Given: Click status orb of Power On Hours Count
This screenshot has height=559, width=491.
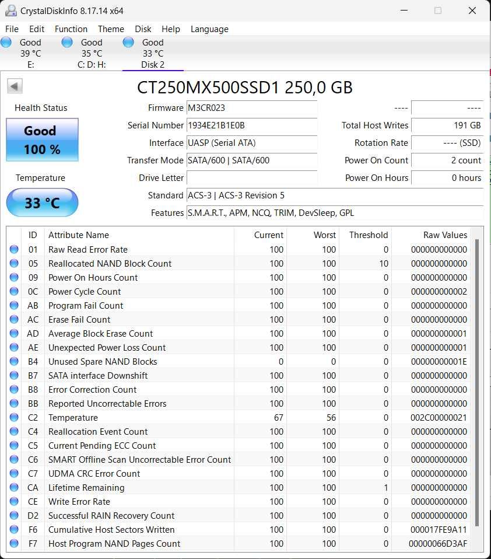Looking at the screenshot, I should pos(14,277).
